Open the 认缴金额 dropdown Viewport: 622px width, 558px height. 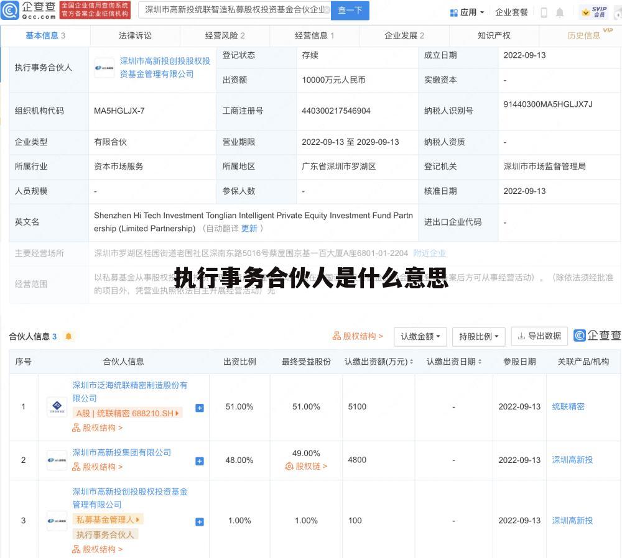pos(420,336)
